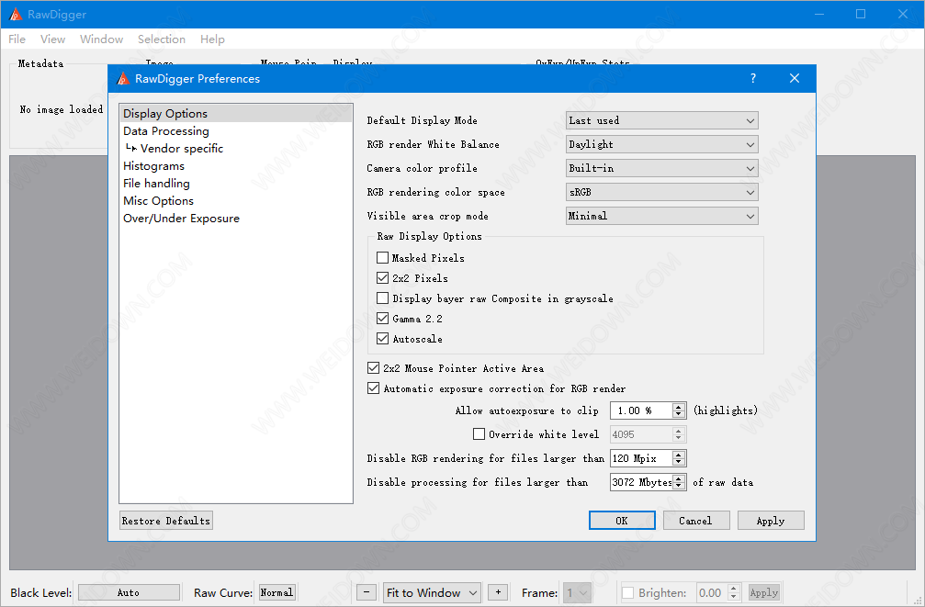This screenshot has width=925, height=607.
Task: Click the Override white level value field
Action: coord(641,434)
